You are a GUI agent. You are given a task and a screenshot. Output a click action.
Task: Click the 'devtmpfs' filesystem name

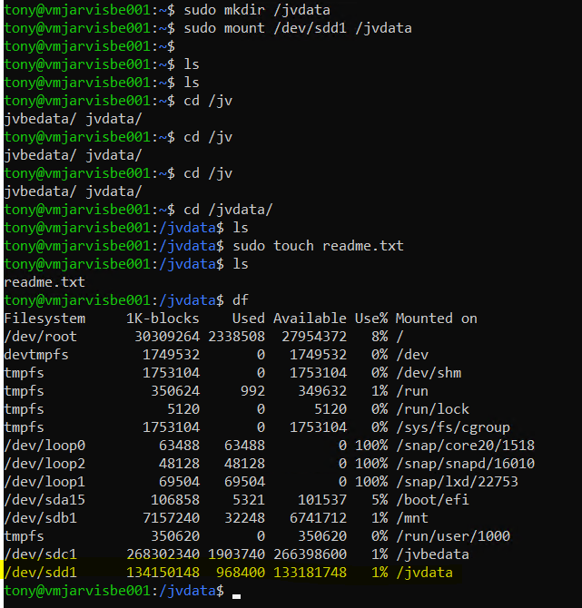[x=36, y=355]
